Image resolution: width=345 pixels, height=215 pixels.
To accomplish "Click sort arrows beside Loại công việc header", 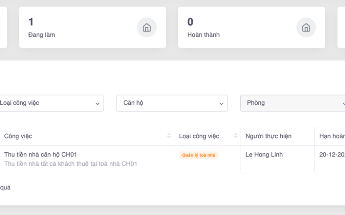I will pyautogui.click(x=236, y=136).
